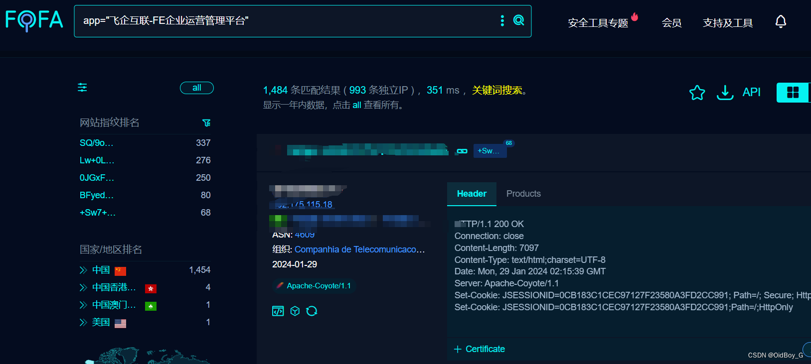Image resolution: width=811 pixels, height=364 pixels.
Task: Click the United States flag icon
Action: tap(120, 323)
